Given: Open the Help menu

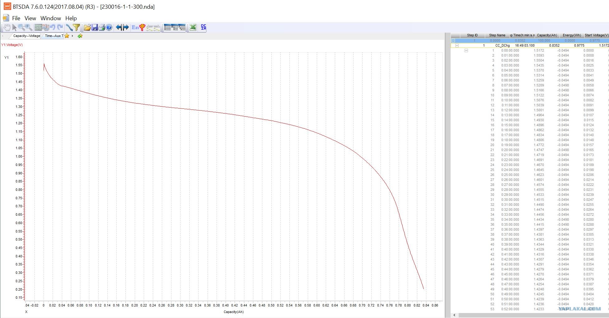Looking at the screenshot, I should (x=71, y=18).
